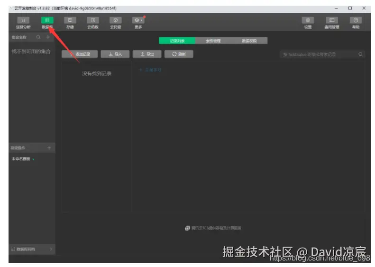Image resolution: width=375 pixels, height=267 pixels.
Task: Click the 添加记录 button
Action: (79, 54)
